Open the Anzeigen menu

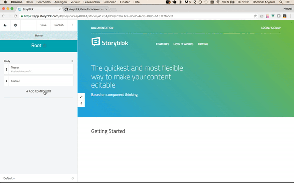pos(61,2)
